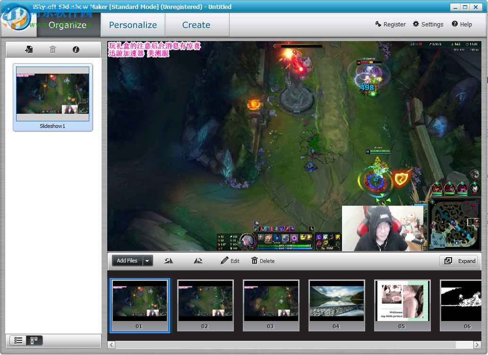Viewport: 488px width, 355px height.
Task: Toggle Expand to enlarge the media strip
Action: pyautogui.click(x=458, y=260)
